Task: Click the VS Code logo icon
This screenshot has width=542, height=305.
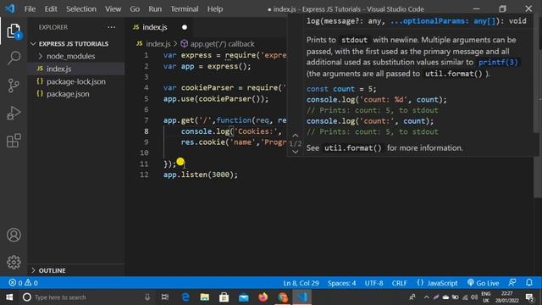Action: tap(10, 8)
